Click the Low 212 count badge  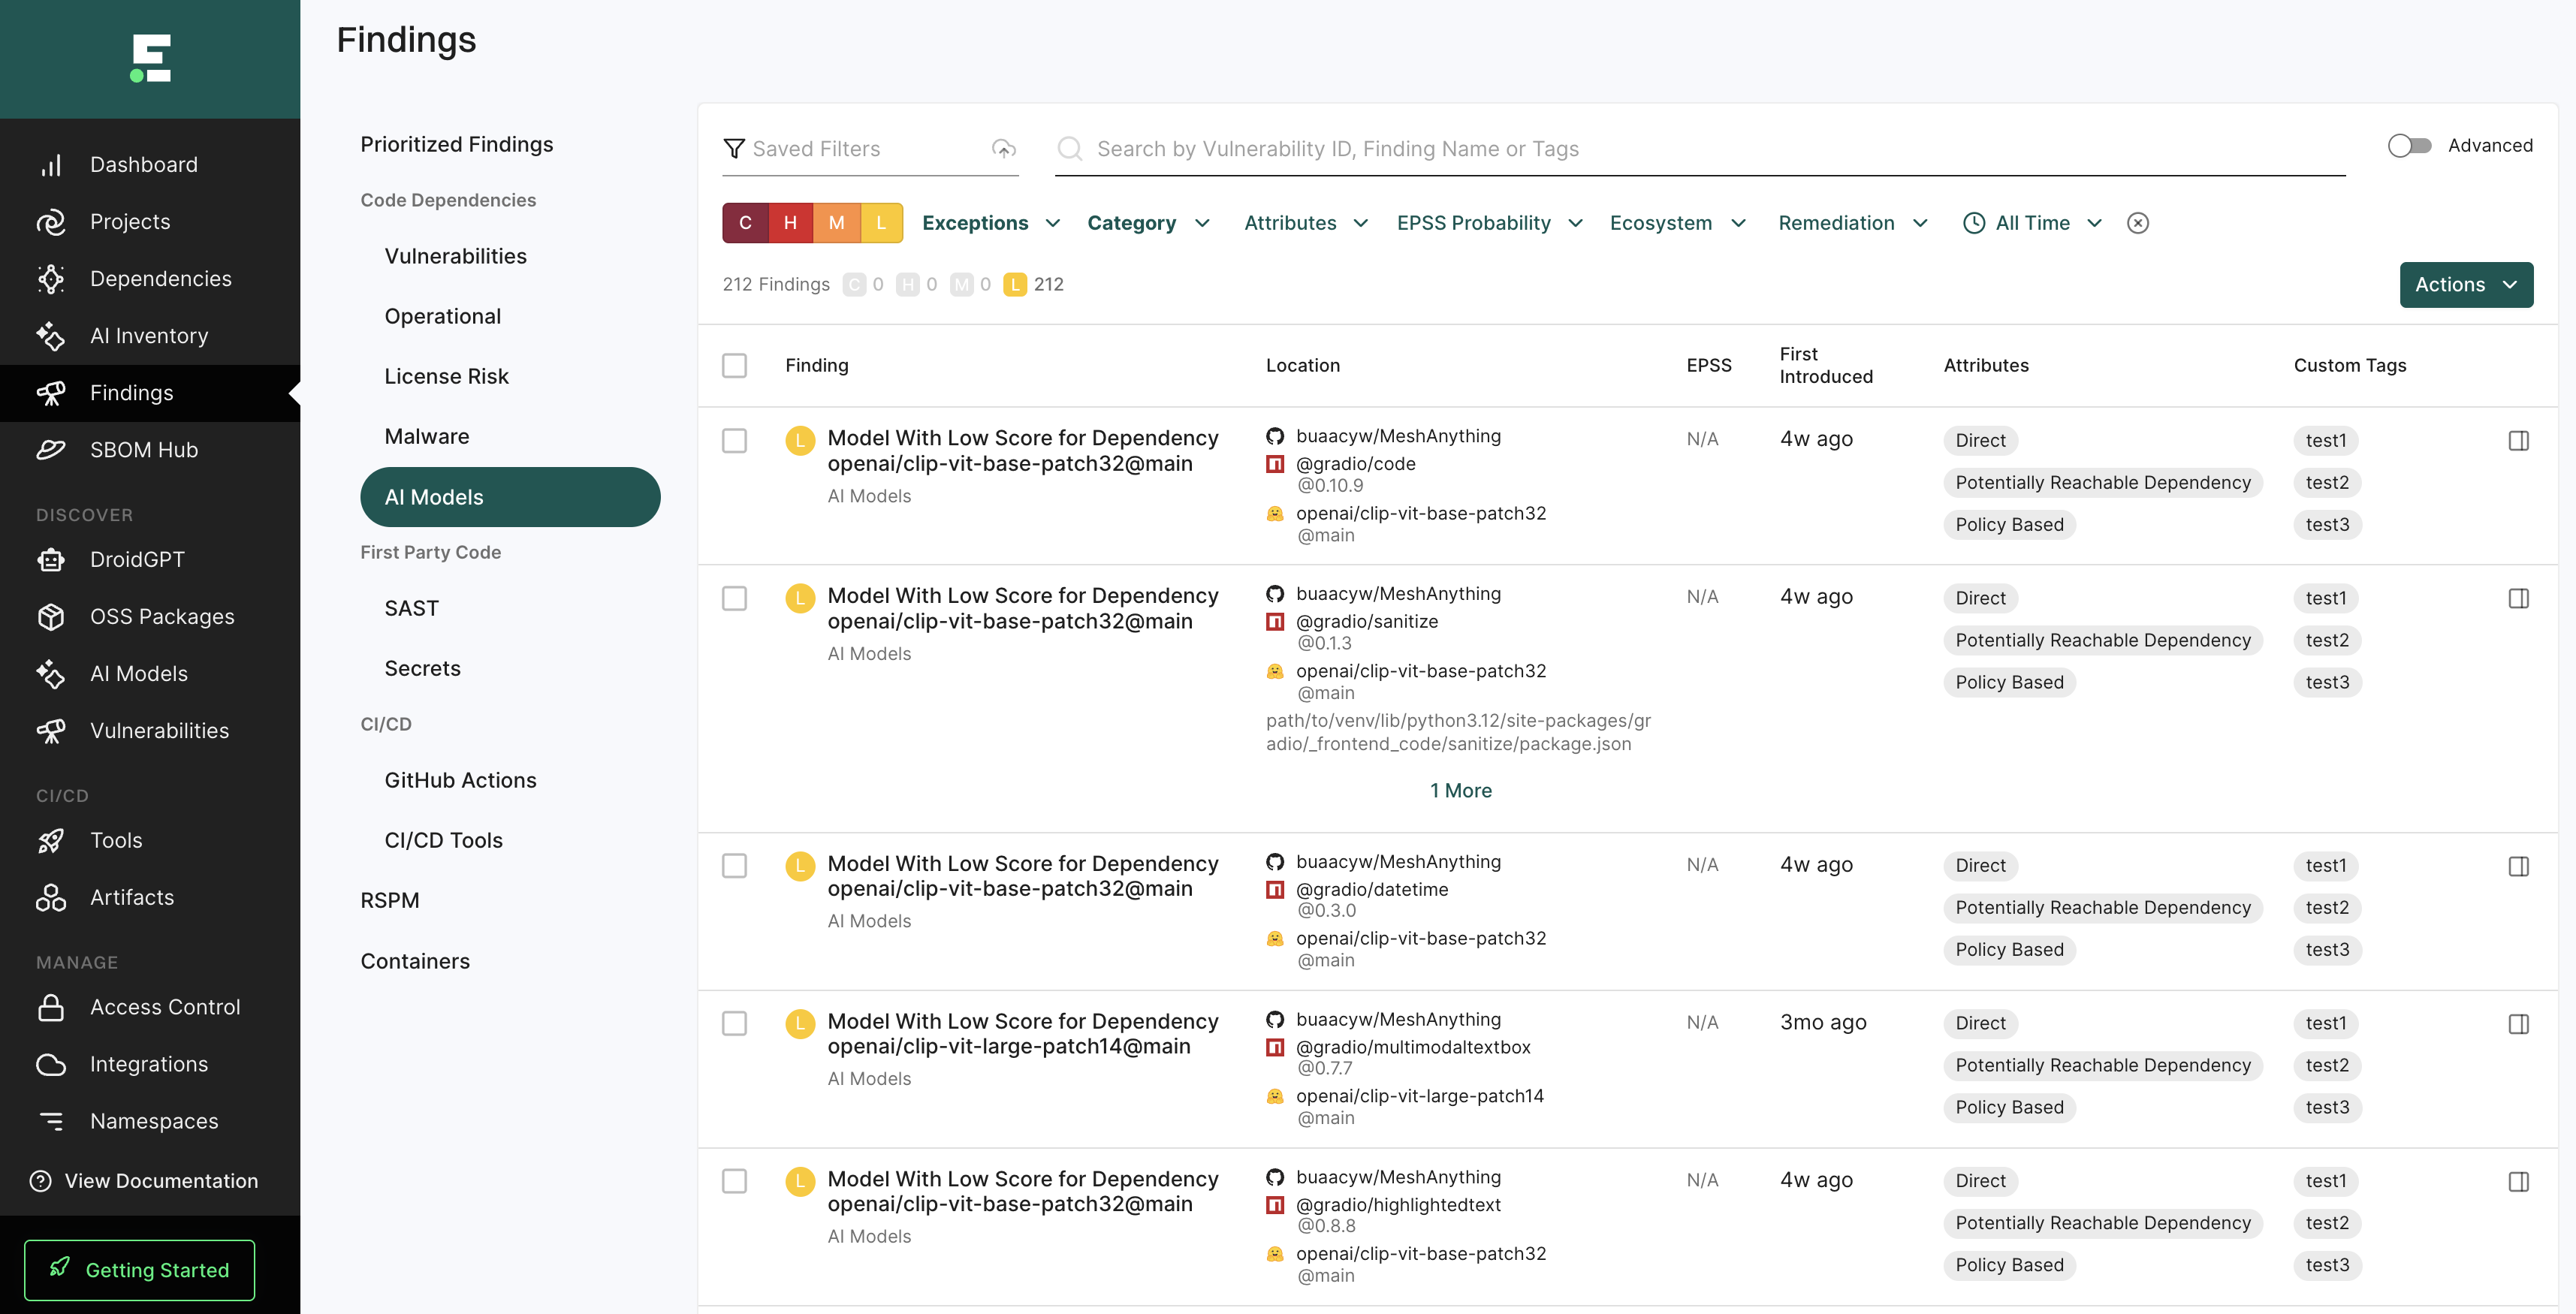pos(1033,285)
